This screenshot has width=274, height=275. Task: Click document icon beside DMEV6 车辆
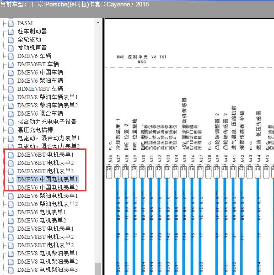click(11, 56)
